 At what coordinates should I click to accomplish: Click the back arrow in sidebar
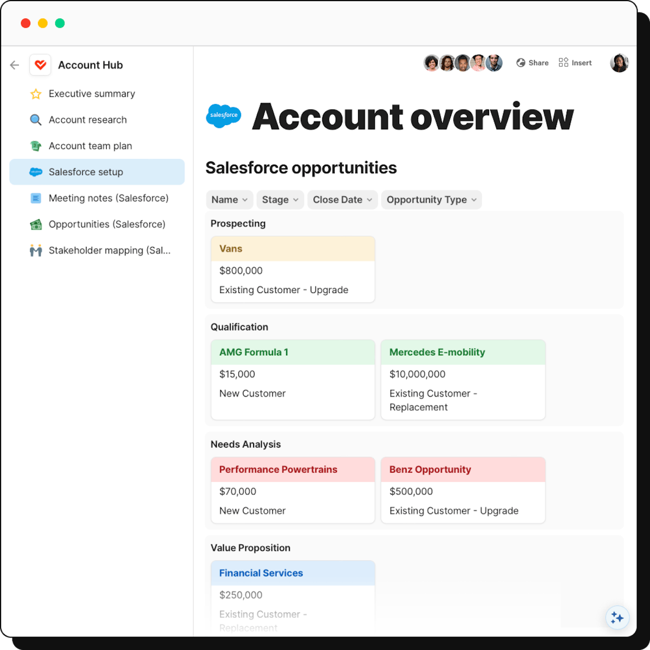tap(15, 65)
